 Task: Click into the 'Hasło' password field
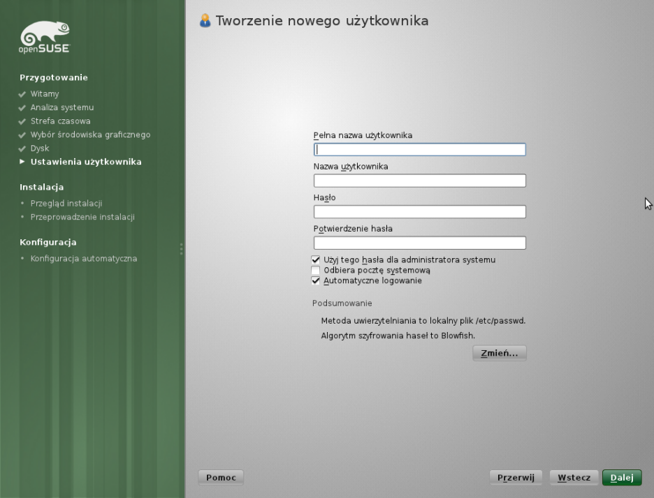(x=419, y=212)
